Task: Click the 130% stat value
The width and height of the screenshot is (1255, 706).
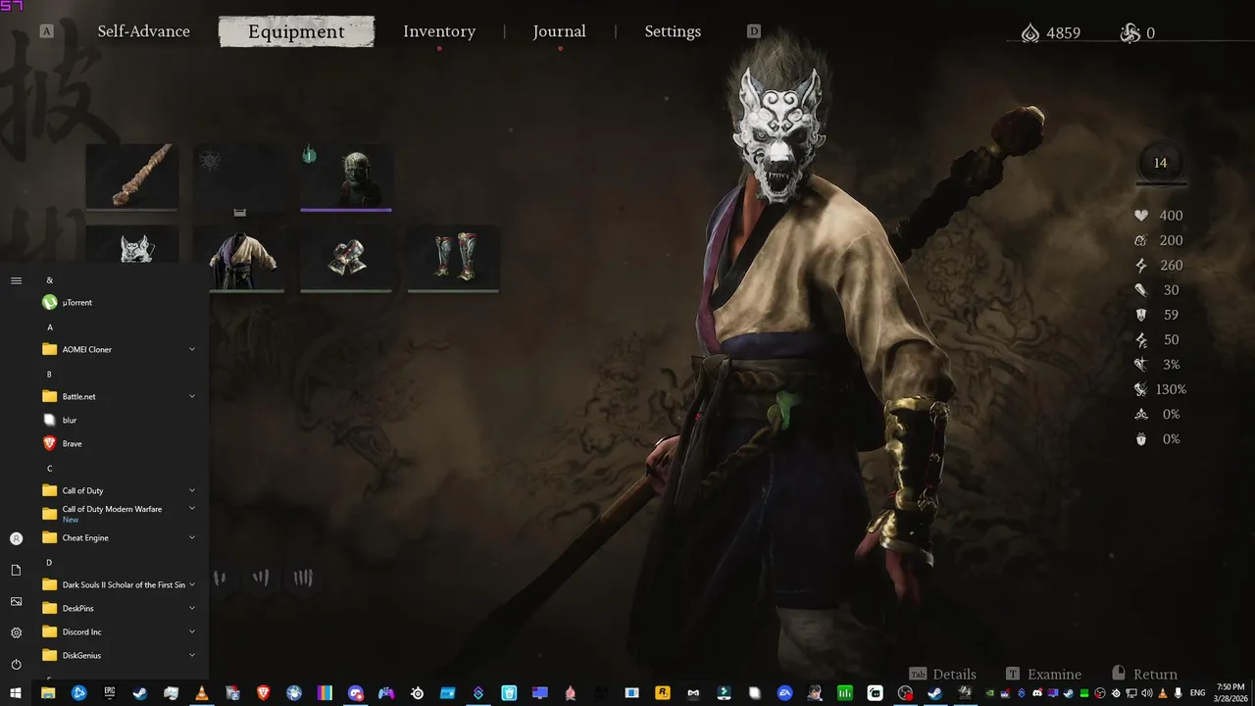Action: click(1171, 389)
